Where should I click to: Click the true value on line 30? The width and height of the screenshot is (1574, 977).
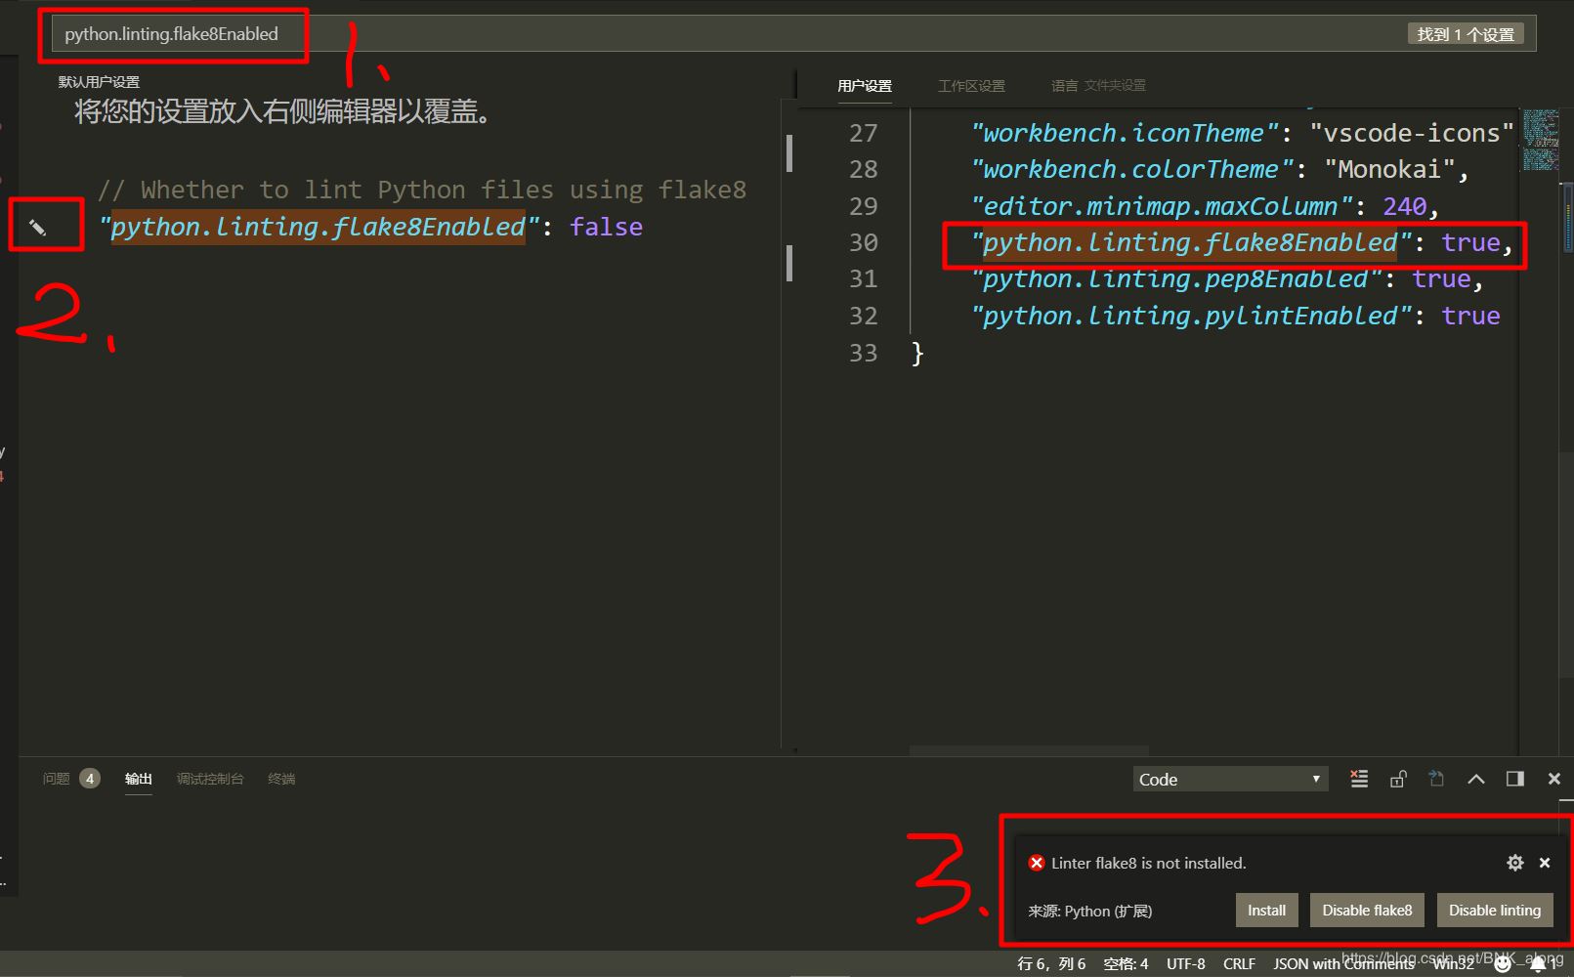pyautogui.click(x=1470, y=242)
